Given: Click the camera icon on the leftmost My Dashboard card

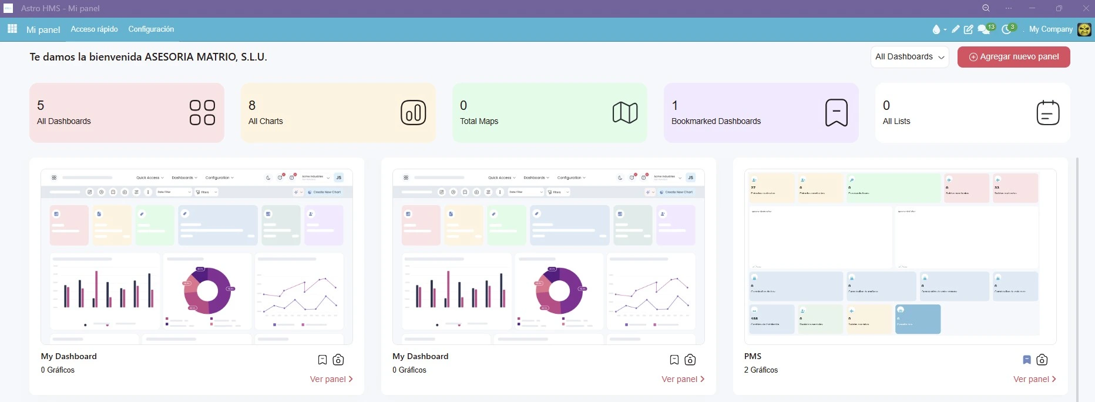Looking at the screenshot, I should tap(338, 360).
